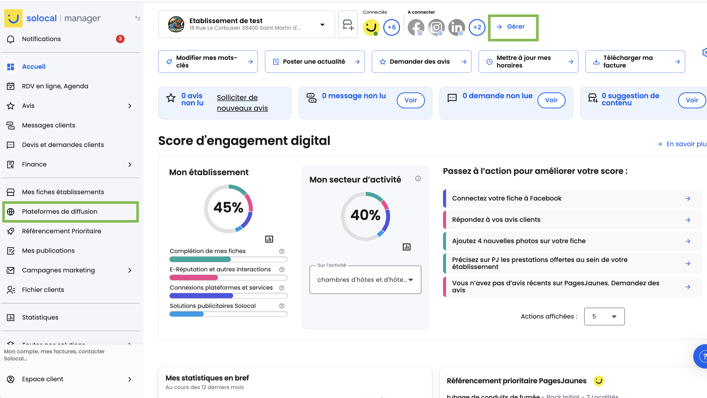Open Plateformes de diffusion menu item
The height and width of the screenshot is (398, 707).
click(x=60, y=211)
